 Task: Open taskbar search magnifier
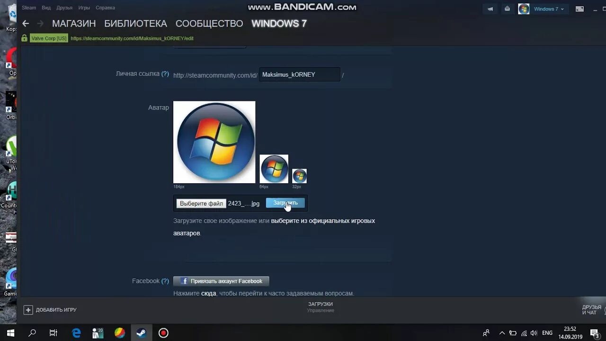point(32,333)
